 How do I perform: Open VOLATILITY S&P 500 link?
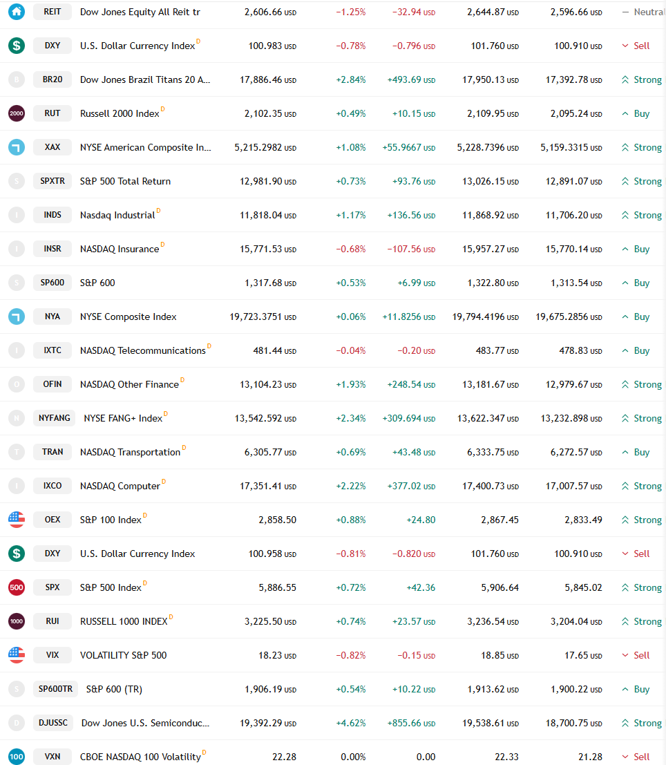[x=124, y=655]
